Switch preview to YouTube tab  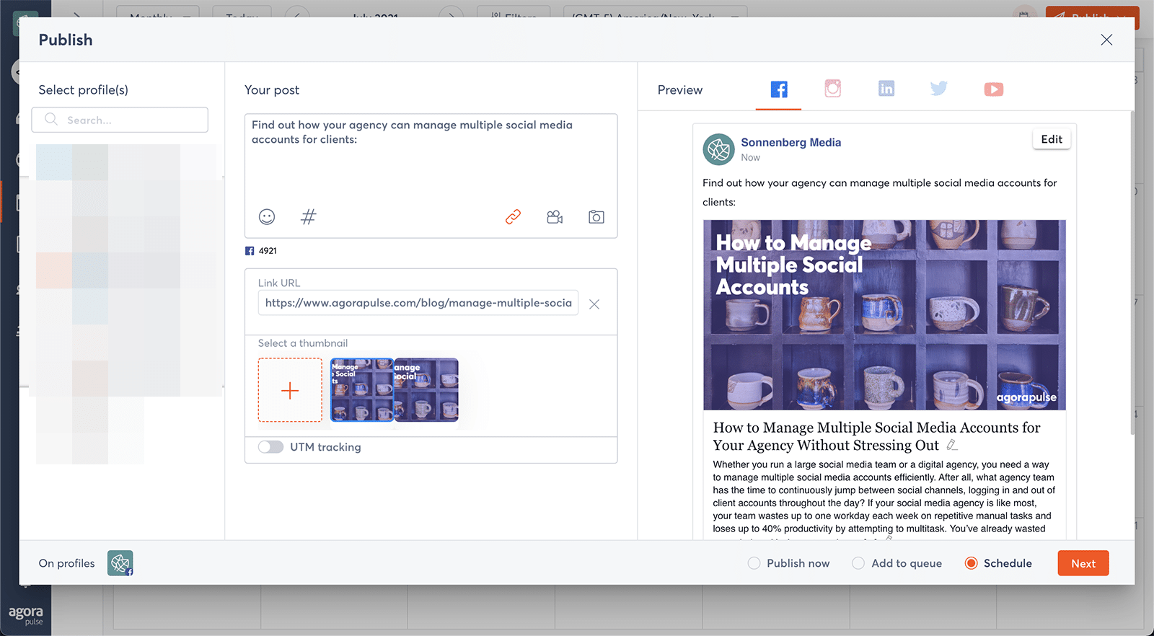994,89
